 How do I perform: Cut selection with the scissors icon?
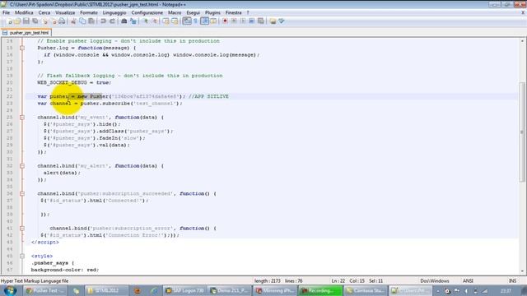click(73, 21)
